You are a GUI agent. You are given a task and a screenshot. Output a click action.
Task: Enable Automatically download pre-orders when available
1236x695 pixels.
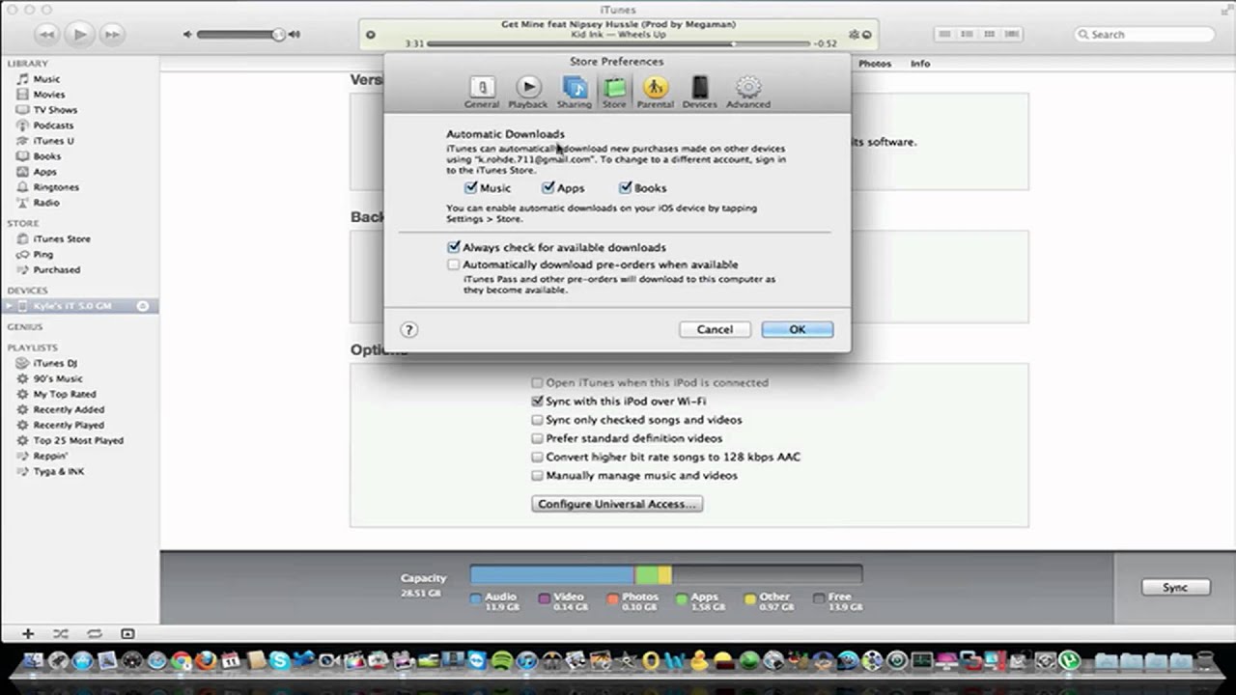pyautogui.click(x=454, y=264)
